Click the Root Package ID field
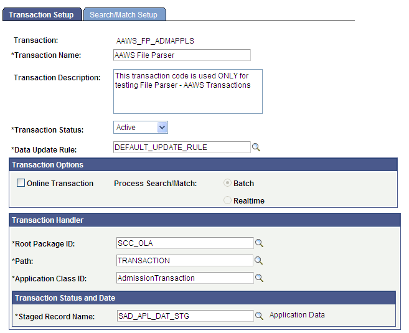 tap(185, 243)
